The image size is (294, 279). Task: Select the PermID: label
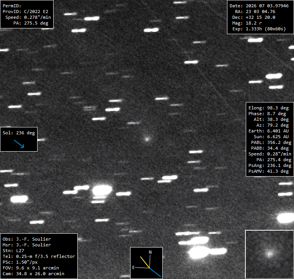12,6
